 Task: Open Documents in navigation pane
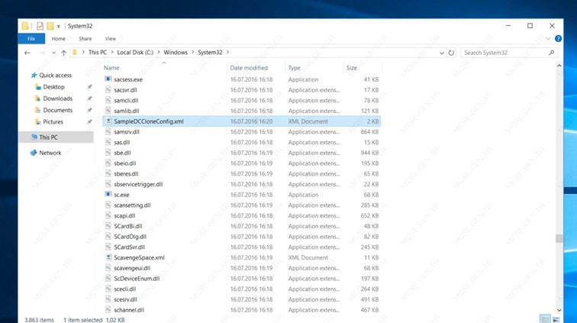(x=57, y=110)
